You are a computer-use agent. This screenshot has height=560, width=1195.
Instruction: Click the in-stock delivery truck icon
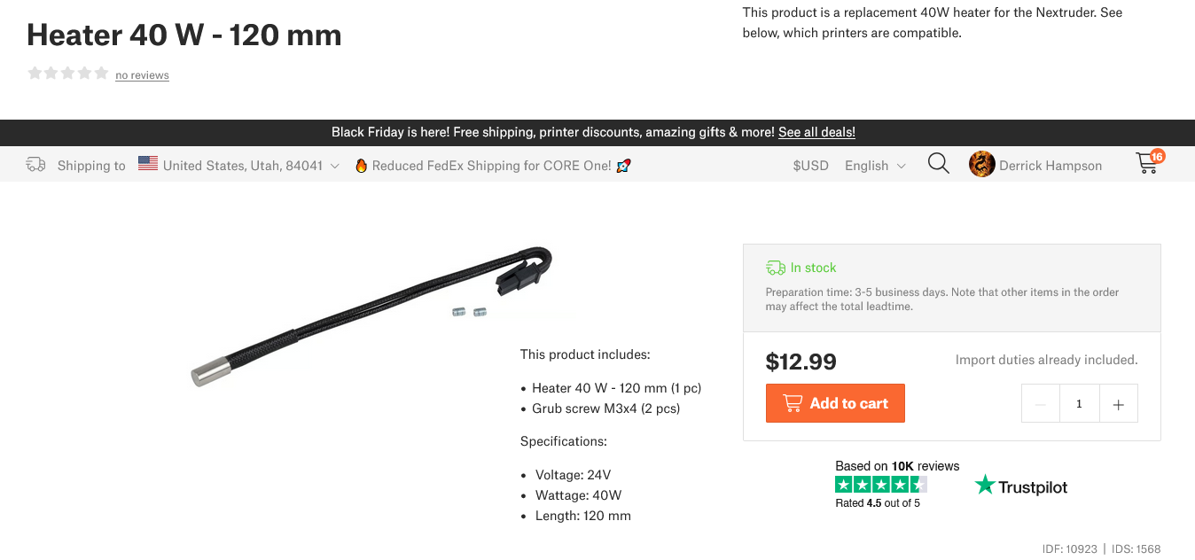[775, 268]
